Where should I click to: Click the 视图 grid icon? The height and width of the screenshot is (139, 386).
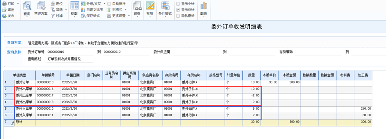tap(74, 6)
